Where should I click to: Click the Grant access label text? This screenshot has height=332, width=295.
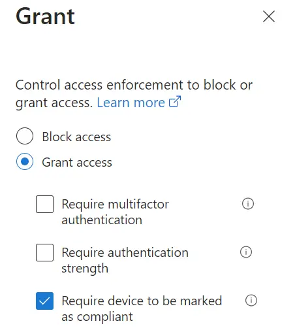click(77, 162)
